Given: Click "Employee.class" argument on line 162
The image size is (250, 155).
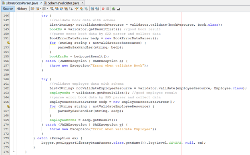Looking at the screenshot, I should (228, 88).
